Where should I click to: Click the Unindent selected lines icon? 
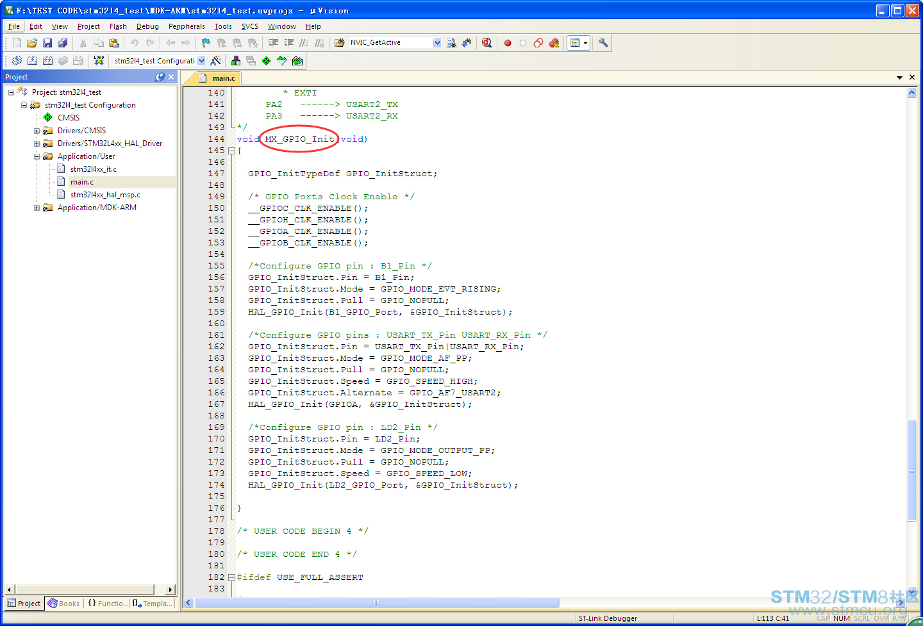tap(288, 43)
